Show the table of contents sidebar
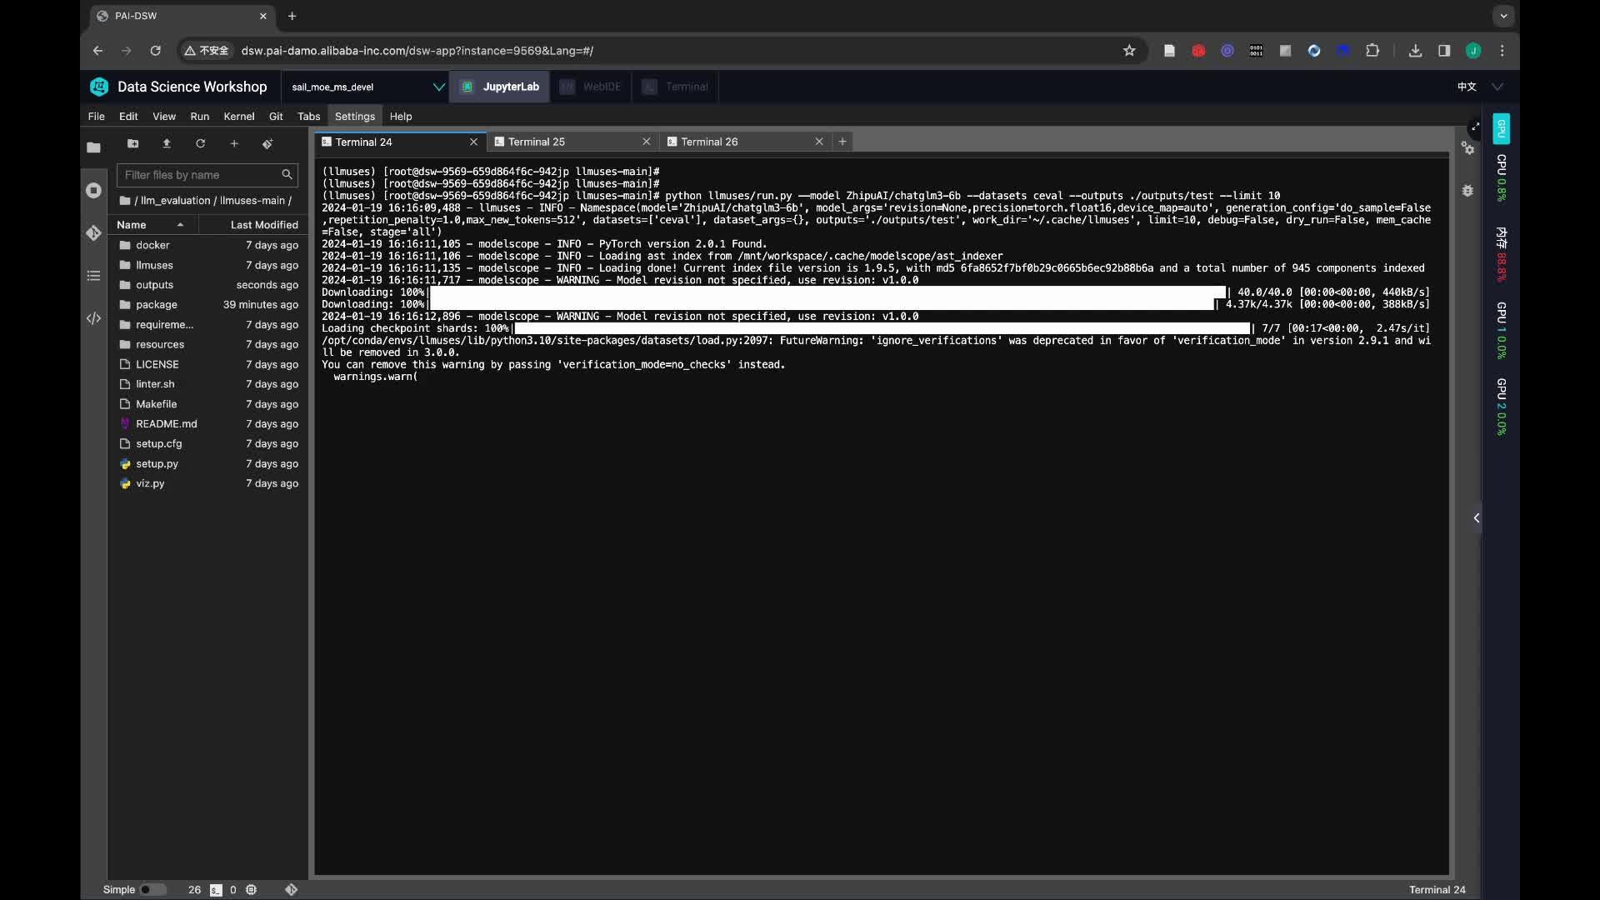 (x=93, y=276)
